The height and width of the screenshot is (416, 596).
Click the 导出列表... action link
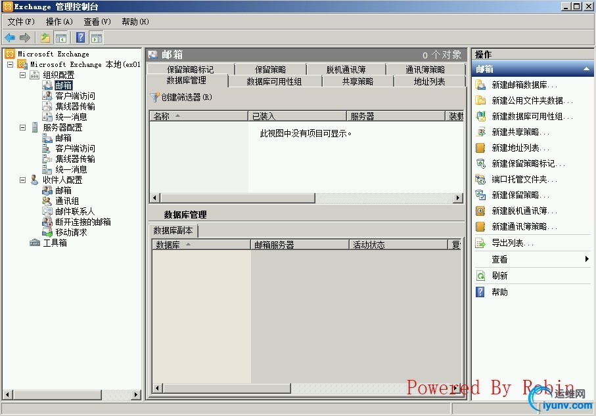click(513, 243)
